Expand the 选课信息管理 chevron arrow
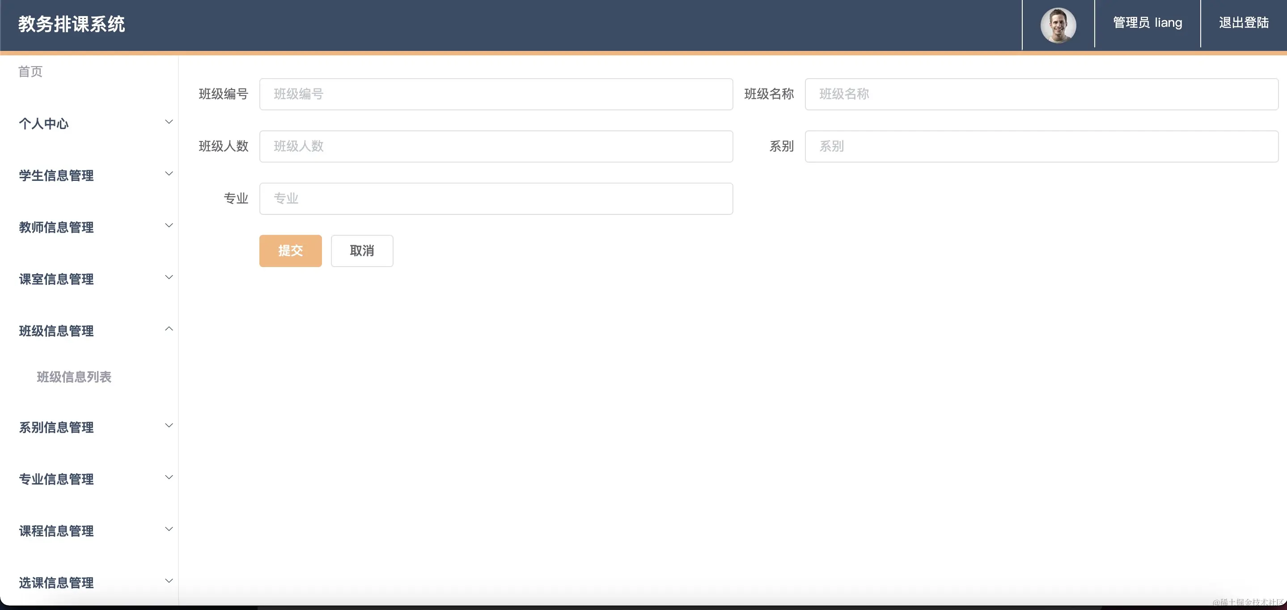1287x610 pixels. [x=169, y=581]
